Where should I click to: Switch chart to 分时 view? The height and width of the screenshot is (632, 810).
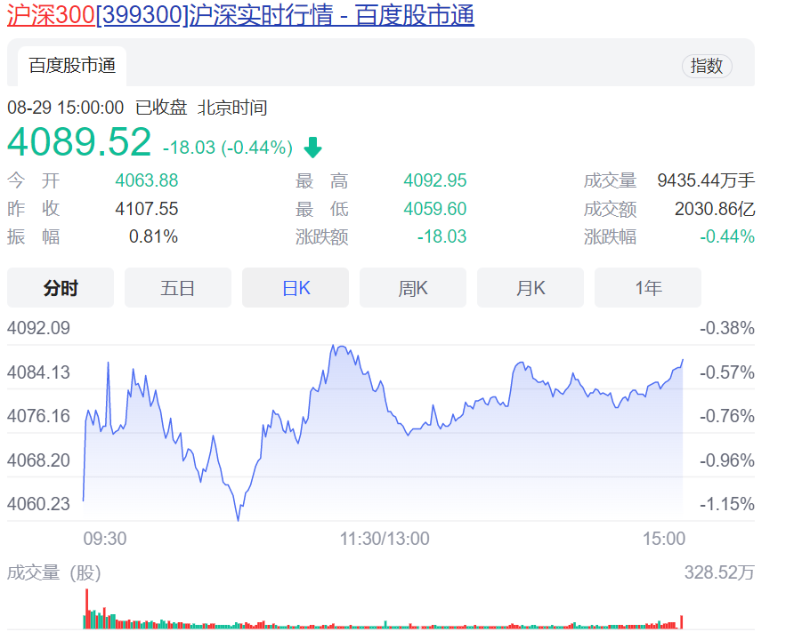61,288
